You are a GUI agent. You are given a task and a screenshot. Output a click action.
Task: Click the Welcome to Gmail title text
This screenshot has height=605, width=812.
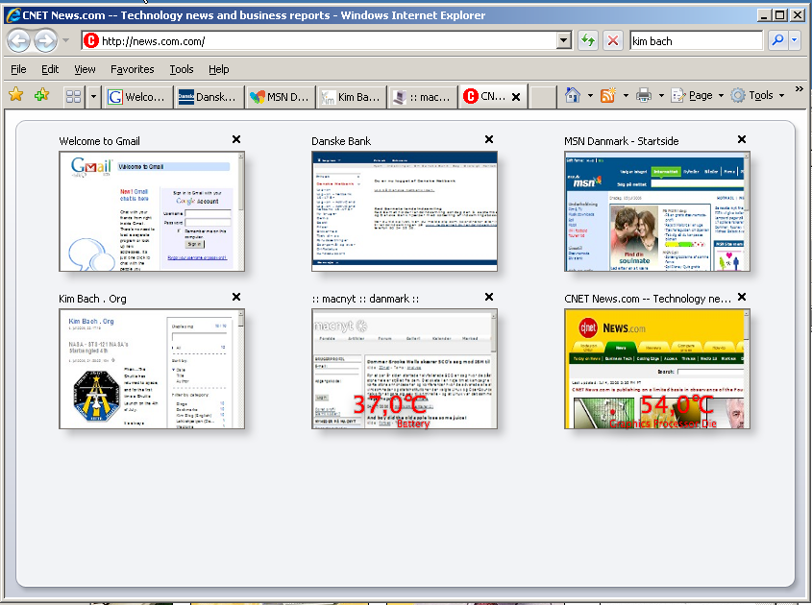coord(99,141)
